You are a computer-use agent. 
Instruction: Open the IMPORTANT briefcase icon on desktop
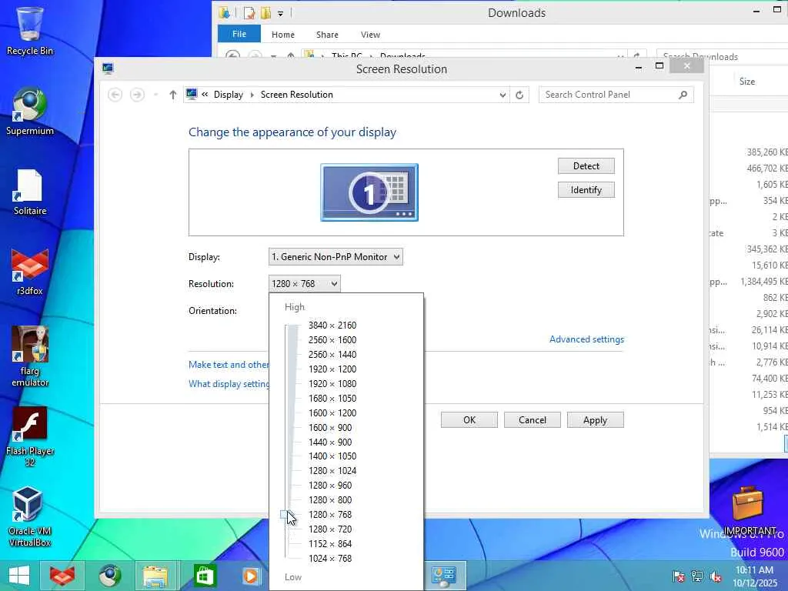click(x=749, y=509)
